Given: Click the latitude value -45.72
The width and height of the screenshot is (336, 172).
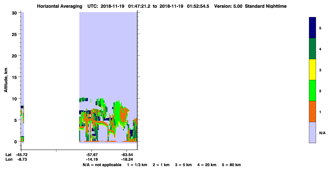Looking at the screenshot, I should (x=21, y=155).
